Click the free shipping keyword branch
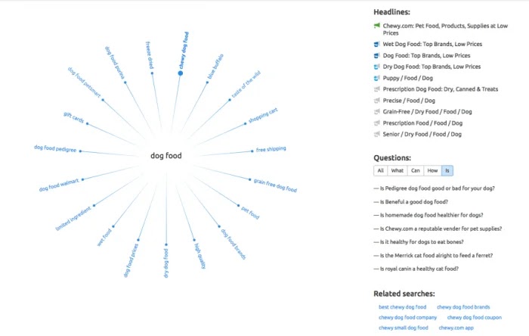 (271, 149)
